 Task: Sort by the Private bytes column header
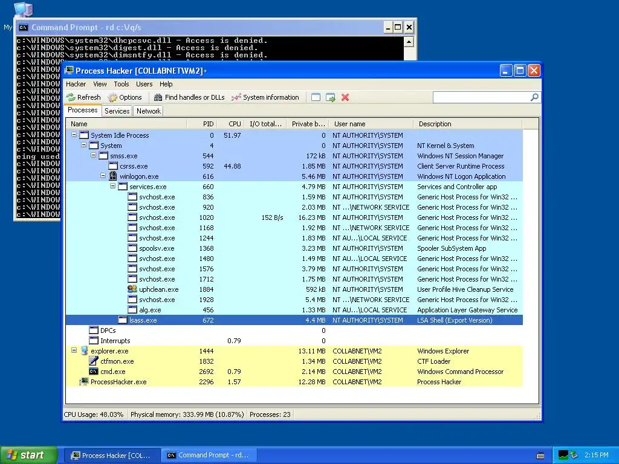[x=308, y=124]
